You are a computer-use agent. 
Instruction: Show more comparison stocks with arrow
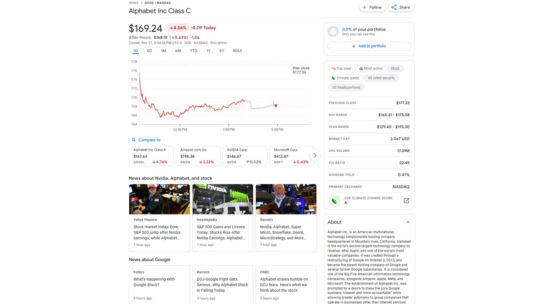point(314,156)
